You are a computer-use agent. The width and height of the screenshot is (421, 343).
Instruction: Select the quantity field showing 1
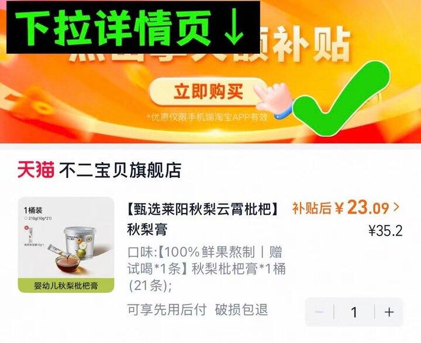[354, 312]
